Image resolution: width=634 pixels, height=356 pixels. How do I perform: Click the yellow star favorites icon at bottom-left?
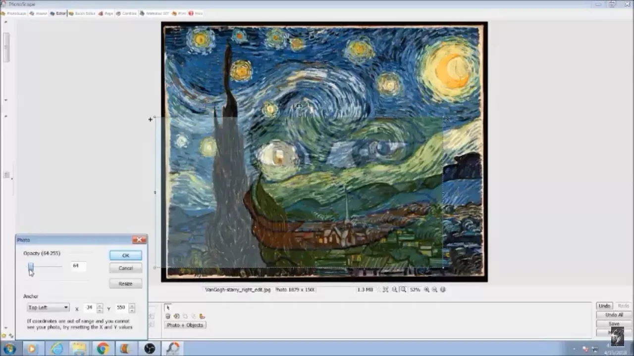(x=4, y=335)
